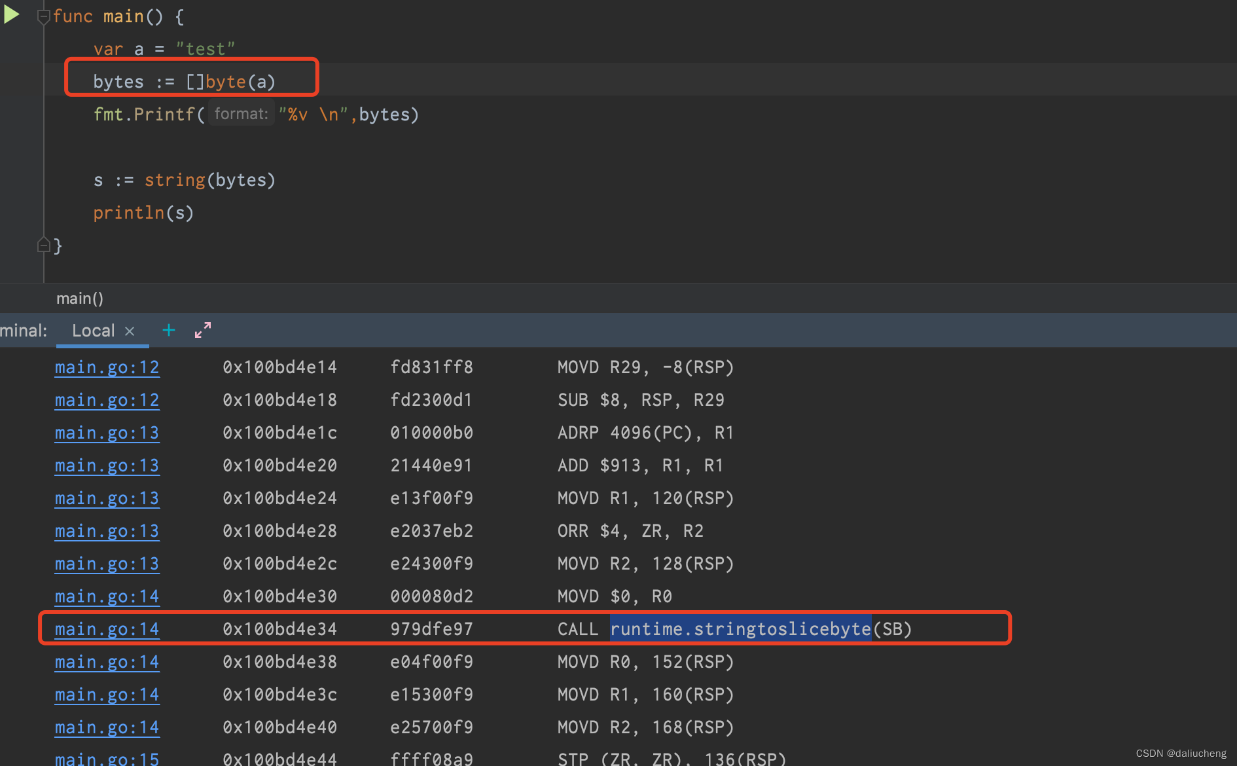Click the println(s) line
Viewport: 1237px width, 766px height.
click(x=143, y=213)
